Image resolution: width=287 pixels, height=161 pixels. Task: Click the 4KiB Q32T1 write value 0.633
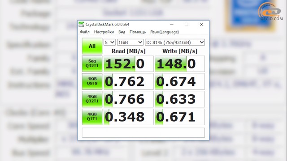(180, 99)
